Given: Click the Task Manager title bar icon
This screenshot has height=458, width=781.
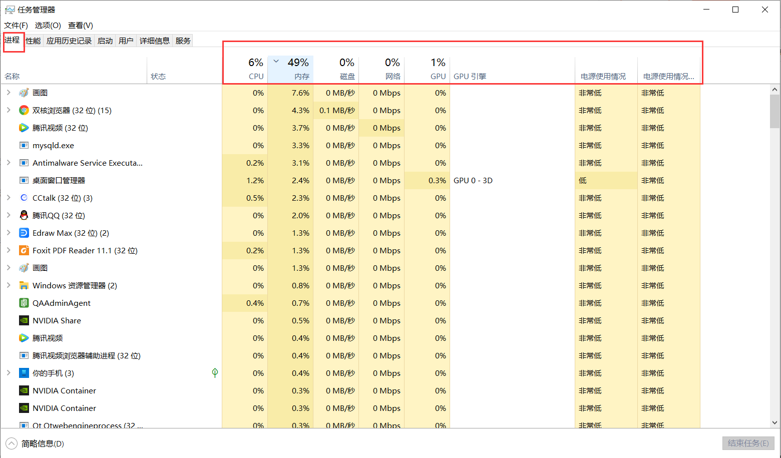Looking at the screenshot, I should (x=10, y=10).
